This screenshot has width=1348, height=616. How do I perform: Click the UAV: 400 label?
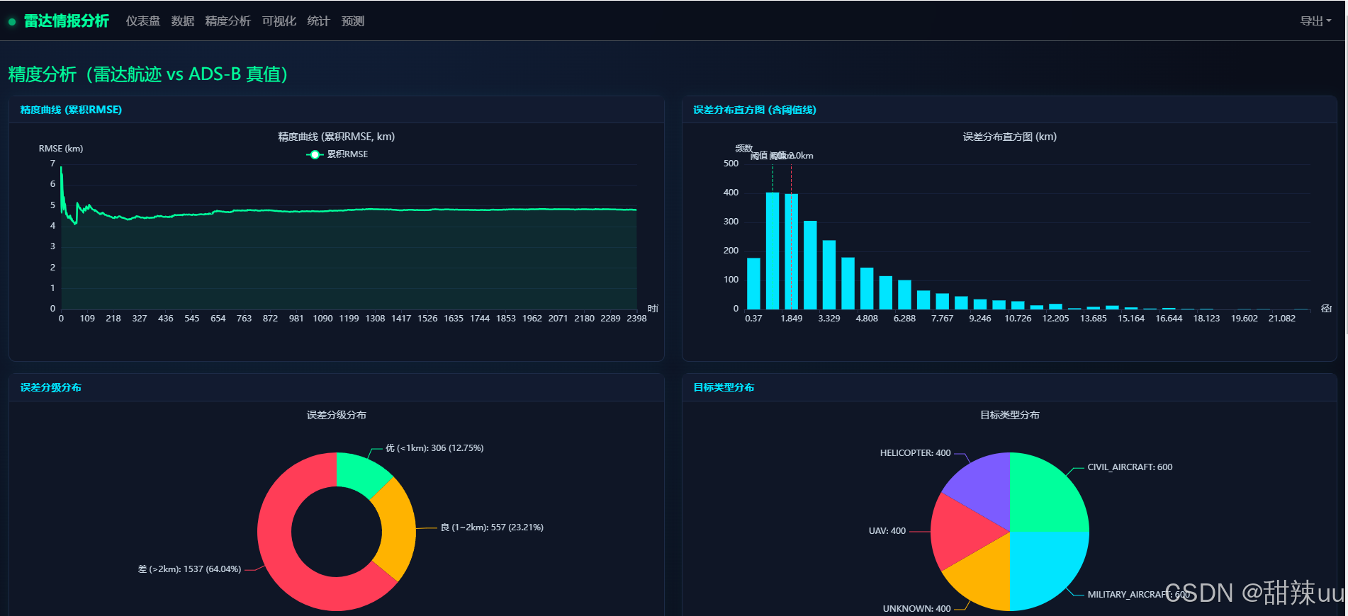click(887, 531)
